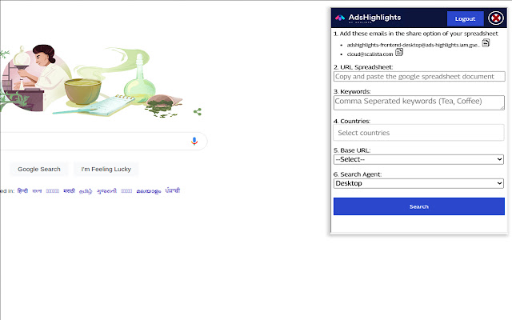Switch Google to Marathi language link
512x320 pixels.
click(x=70, y=190)
